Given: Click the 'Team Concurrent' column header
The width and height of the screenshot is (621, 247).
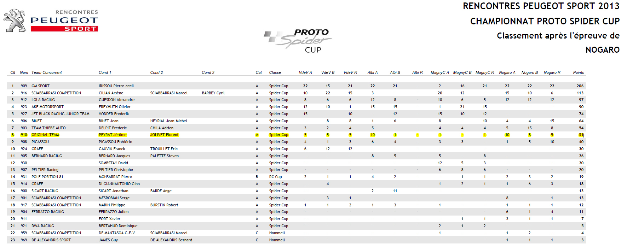Looking at the screenshot, I should [46, 72].
